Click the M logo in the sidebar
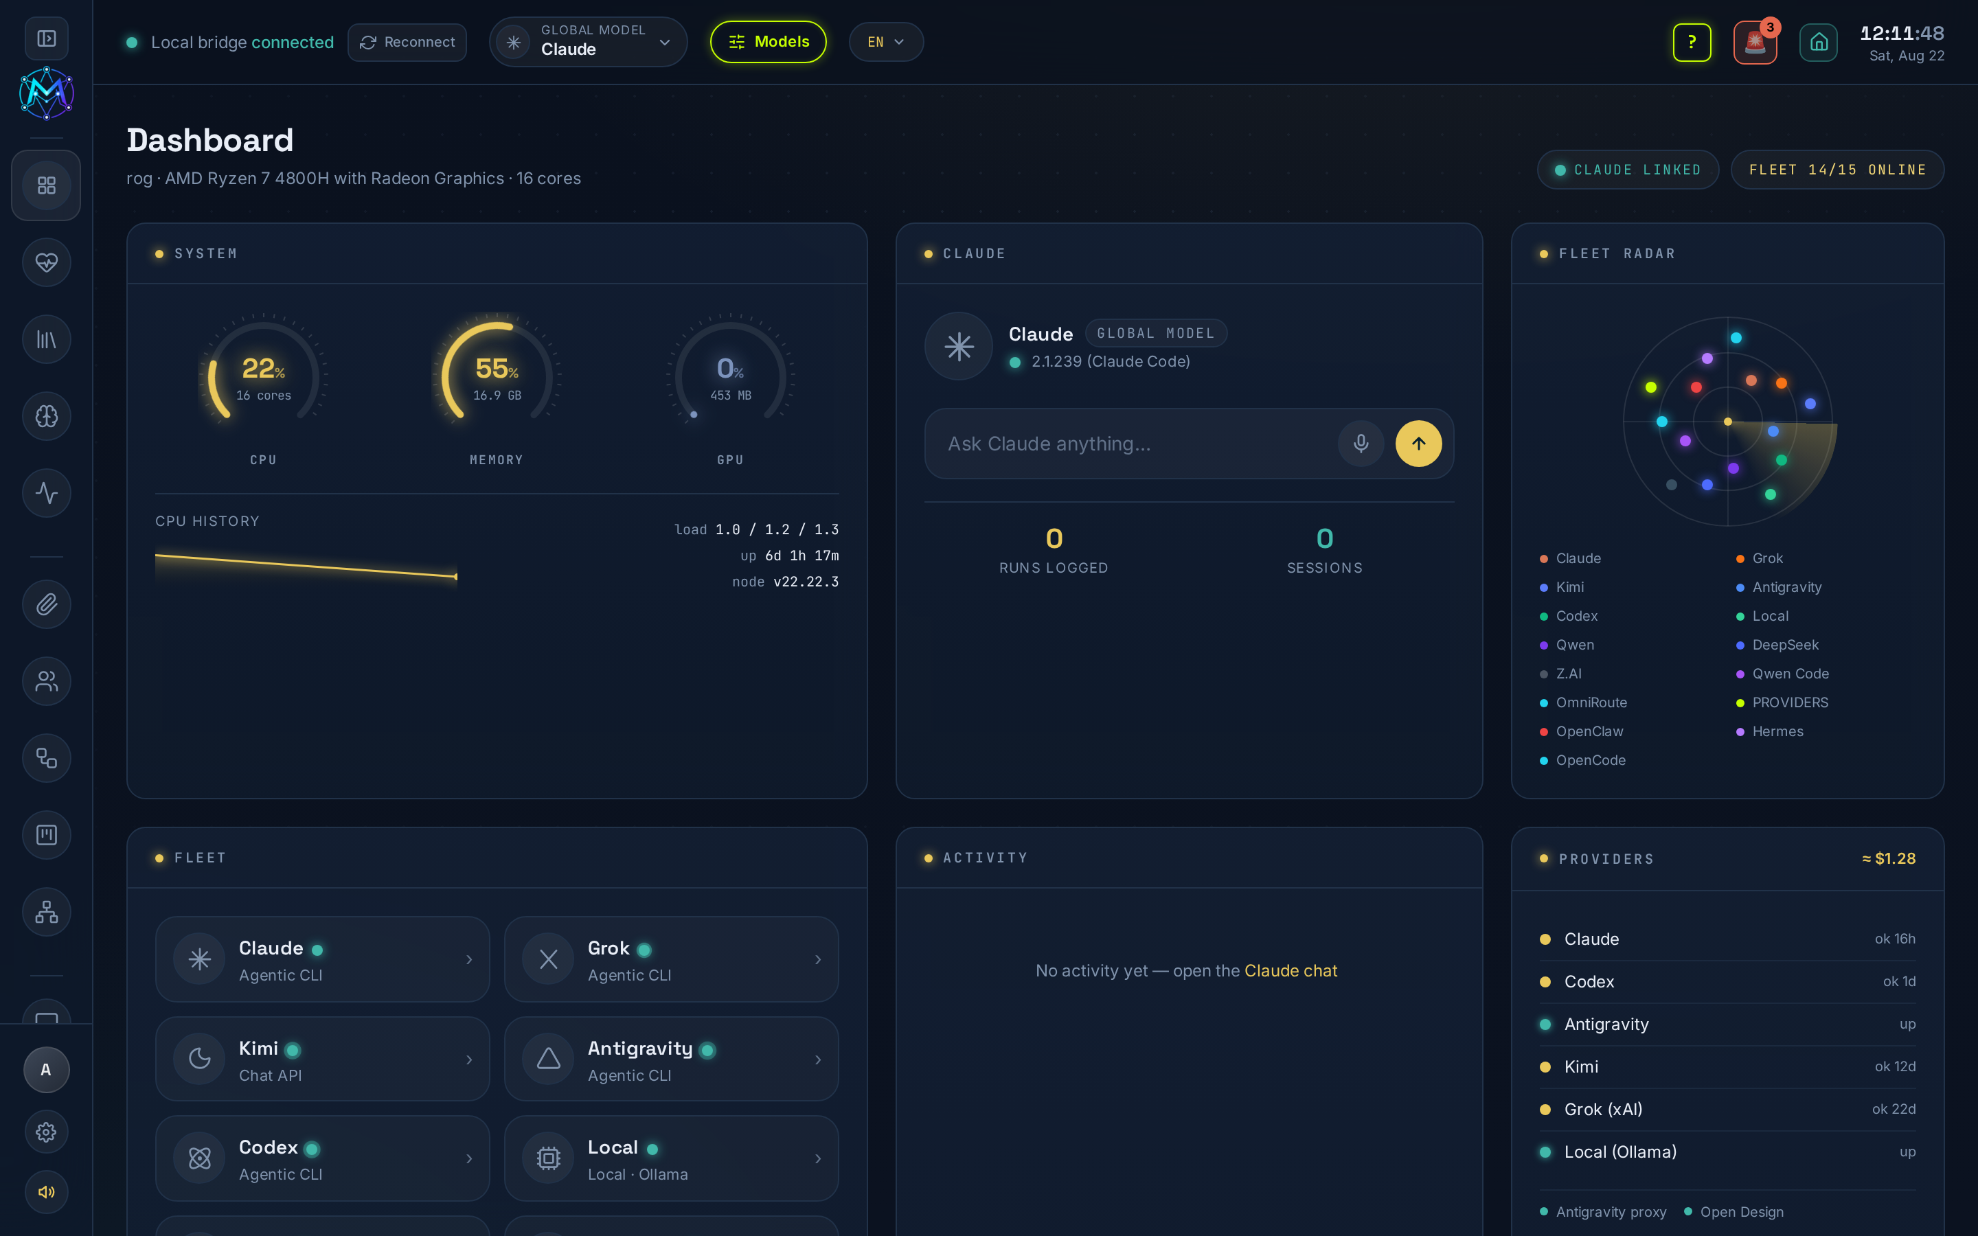 [47, 93]
